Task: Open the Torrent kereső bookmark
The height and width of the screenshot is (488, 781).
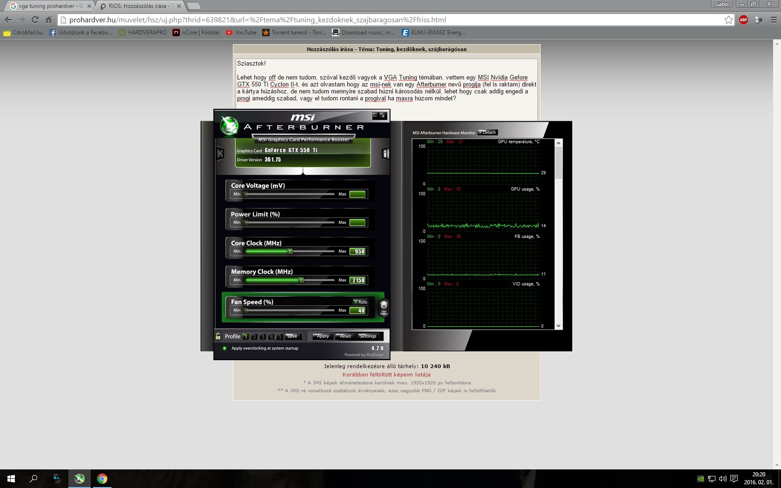Action: click(x=294, y=33)
